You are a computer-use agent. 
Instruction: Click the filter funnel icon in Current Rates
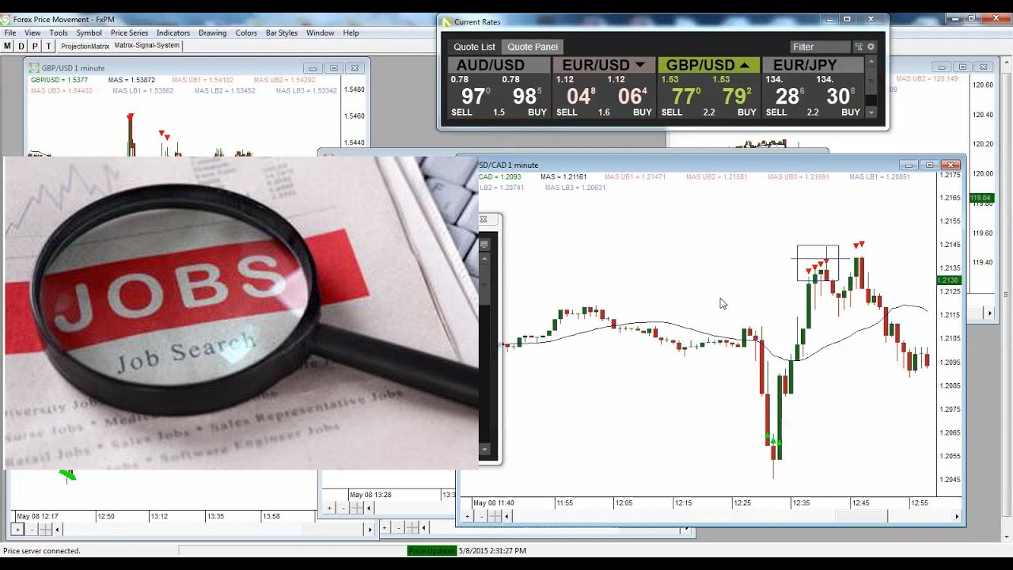[x=859, y=47]
